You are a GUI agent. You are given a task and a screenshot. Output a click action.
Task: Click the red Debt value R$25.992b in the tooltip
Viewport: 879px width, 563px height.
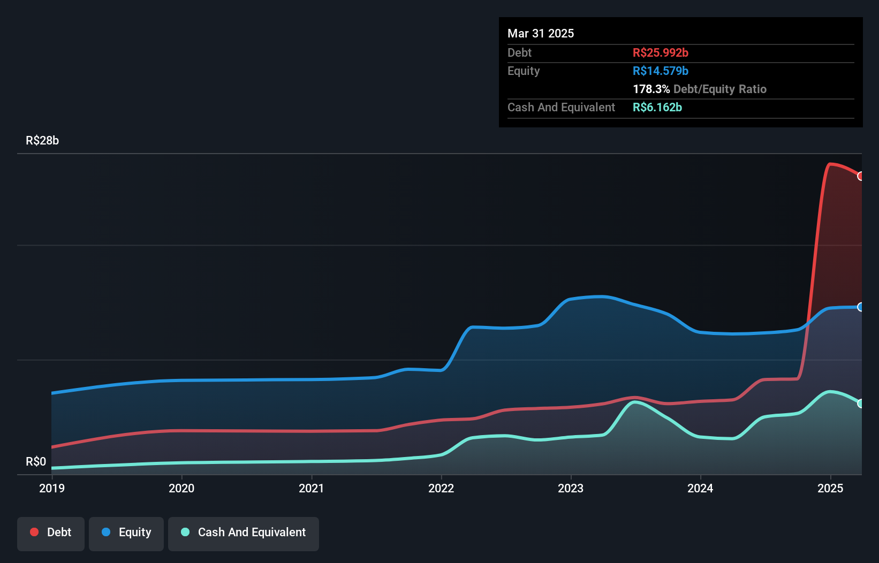661,52
